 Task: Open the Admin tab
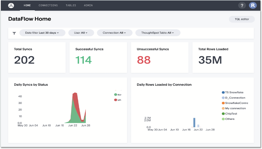[88, 6]
